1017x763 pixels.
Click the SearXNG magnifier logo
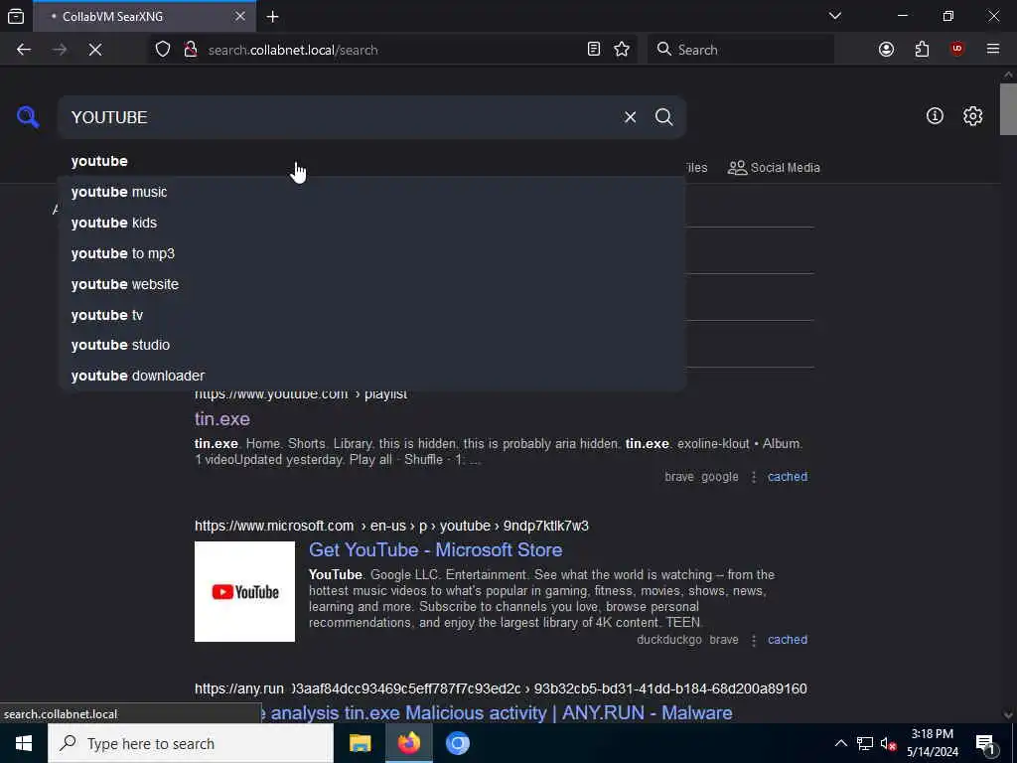click(28, 117)
